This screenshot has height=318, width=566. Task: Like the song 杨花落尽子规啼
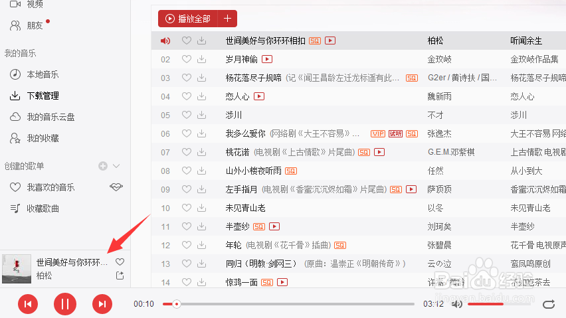[186, 78]
